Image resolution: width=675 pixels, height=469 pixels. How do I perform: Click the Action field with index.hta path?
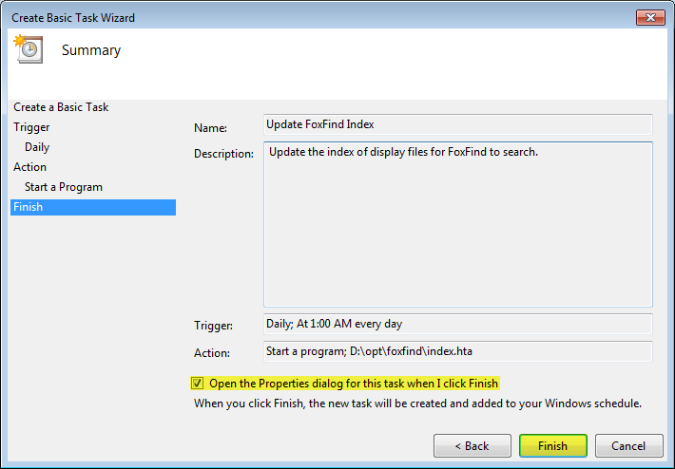pos(458,351)
